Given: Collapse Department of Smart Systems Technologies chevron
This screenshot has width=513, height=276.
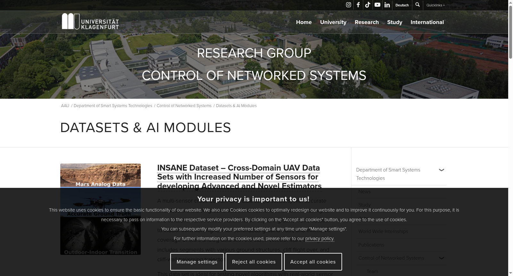Looking at the screenshot, I should pyautogui.click(x=442, y=170).
